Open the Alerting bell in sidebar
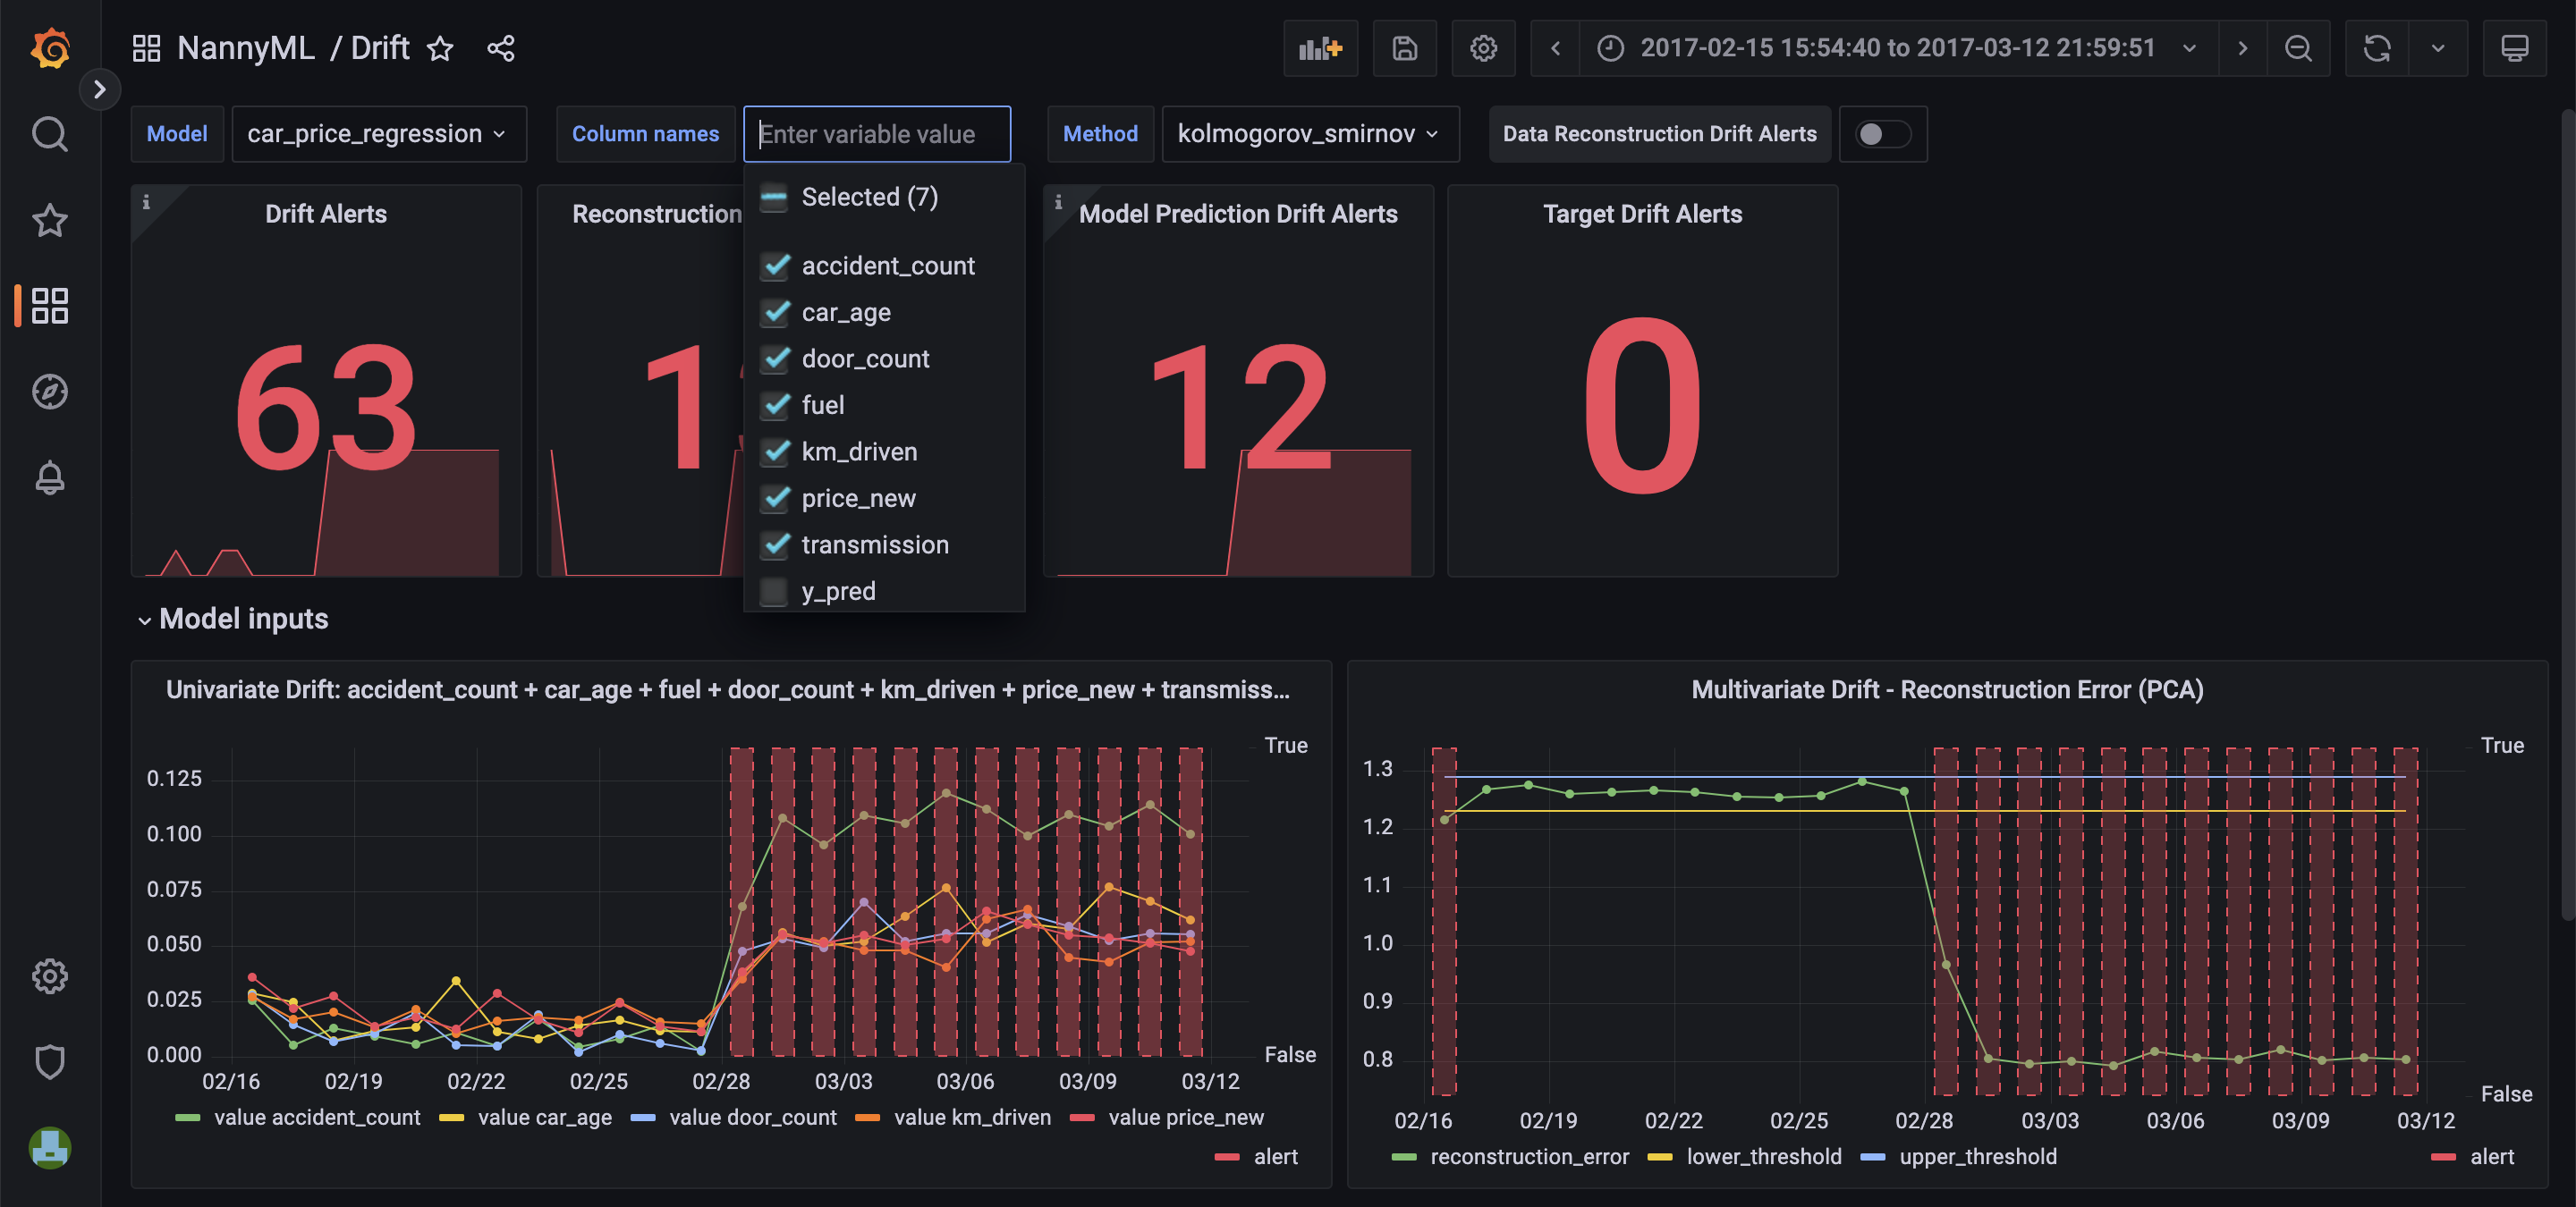Screen dimensions: 2576x1207 (50, 477)
